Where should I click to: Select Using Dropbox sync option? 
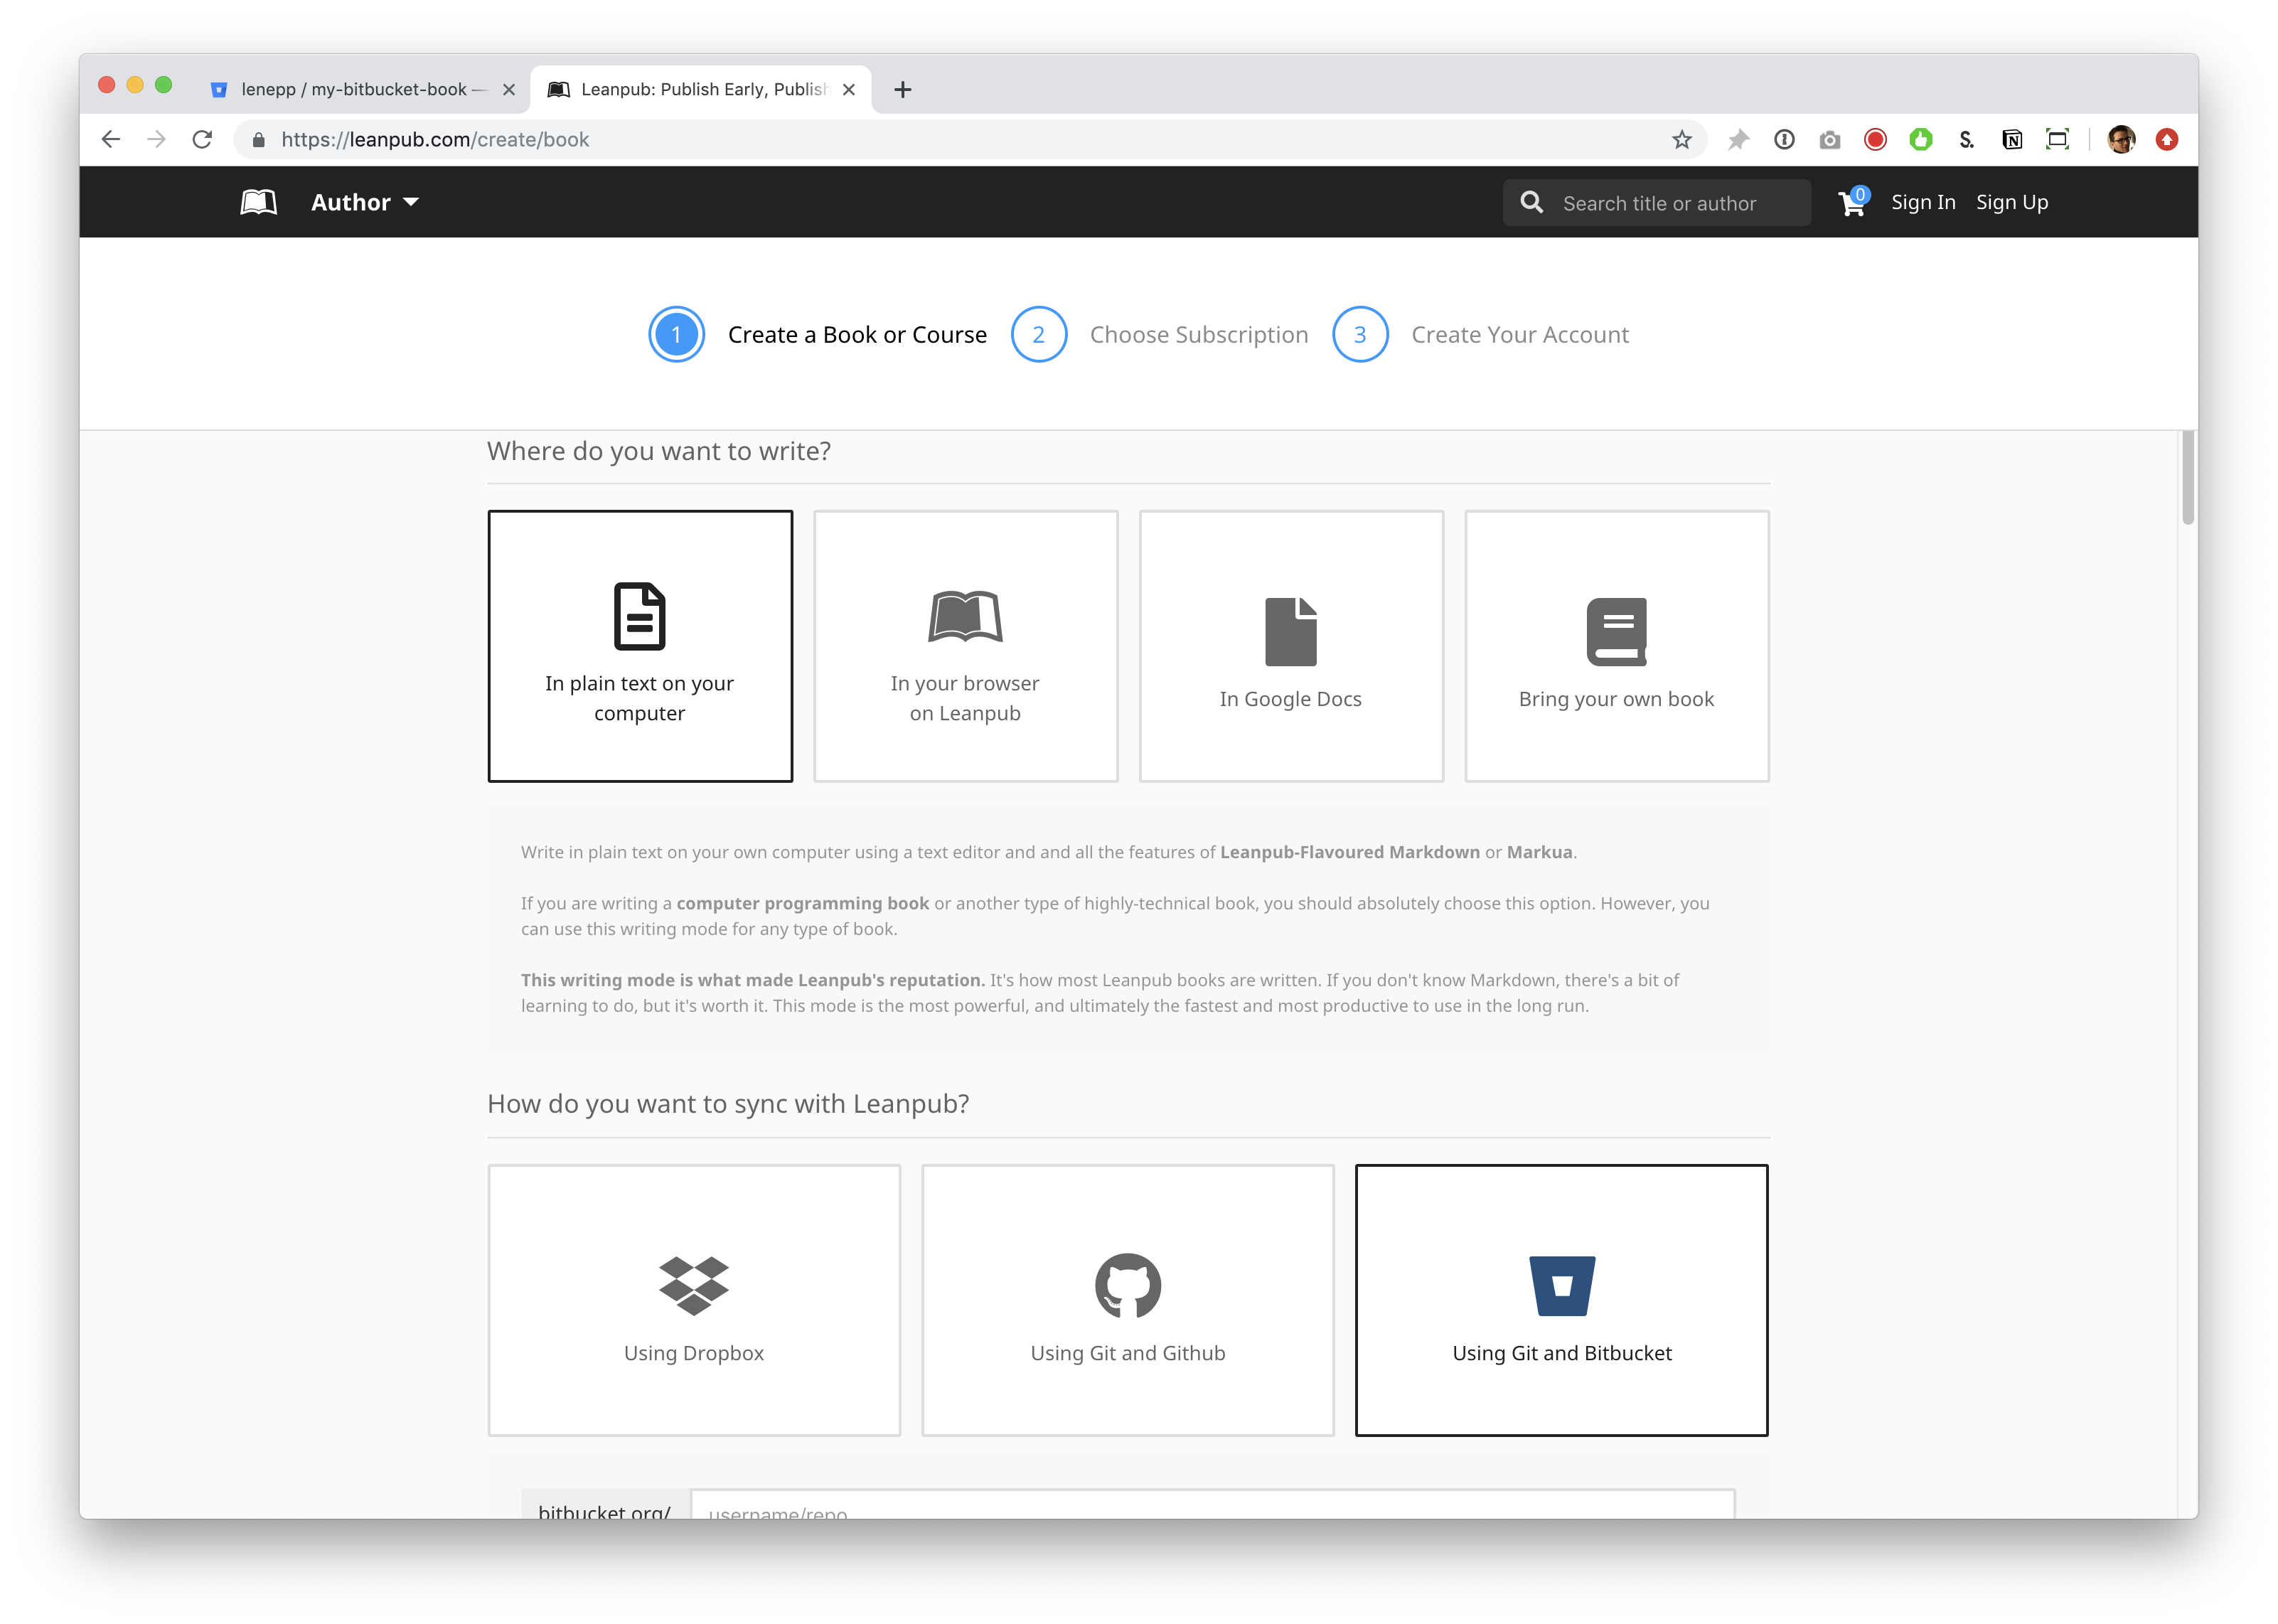tap(694, 1299)
